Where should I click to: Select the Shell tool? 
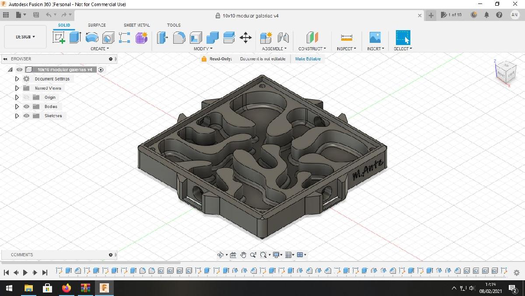[196, 38]
